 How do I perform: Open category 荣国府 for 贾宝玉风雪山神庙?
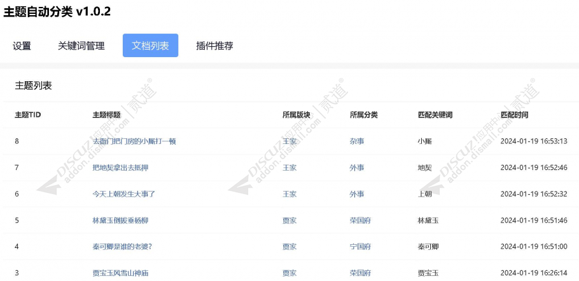[x=360, y=273]
